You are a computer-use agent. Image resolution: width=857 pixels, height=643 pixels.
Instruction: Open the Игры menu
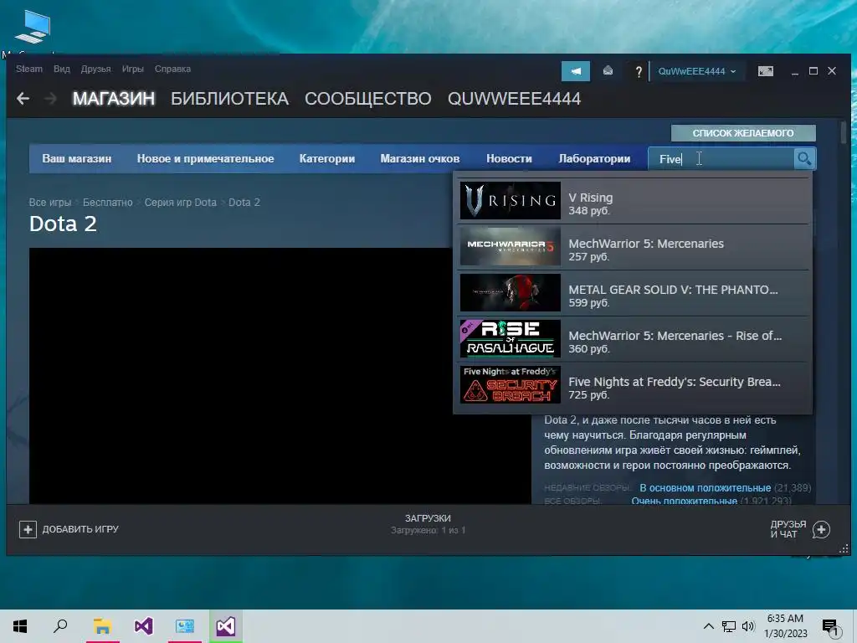[133, 69]
